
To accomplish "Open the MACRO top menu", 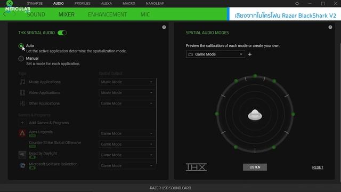I will tap(129, 4).
